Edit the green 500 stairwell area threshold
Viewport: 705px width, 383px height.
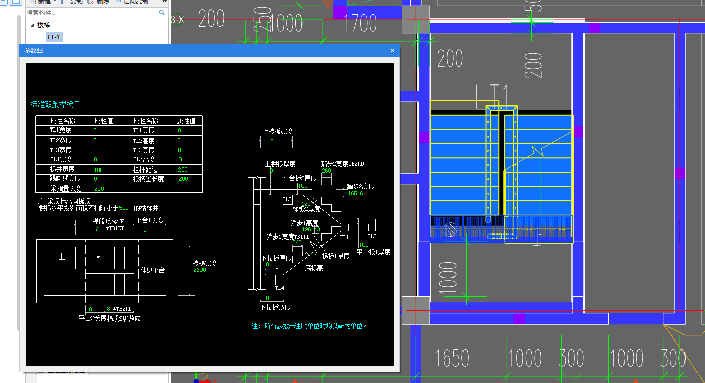(x=124, y=208)
